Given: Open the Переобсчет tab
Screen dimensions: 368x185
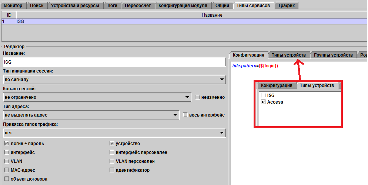Looking at the screenshot, I should coord(138,6).
